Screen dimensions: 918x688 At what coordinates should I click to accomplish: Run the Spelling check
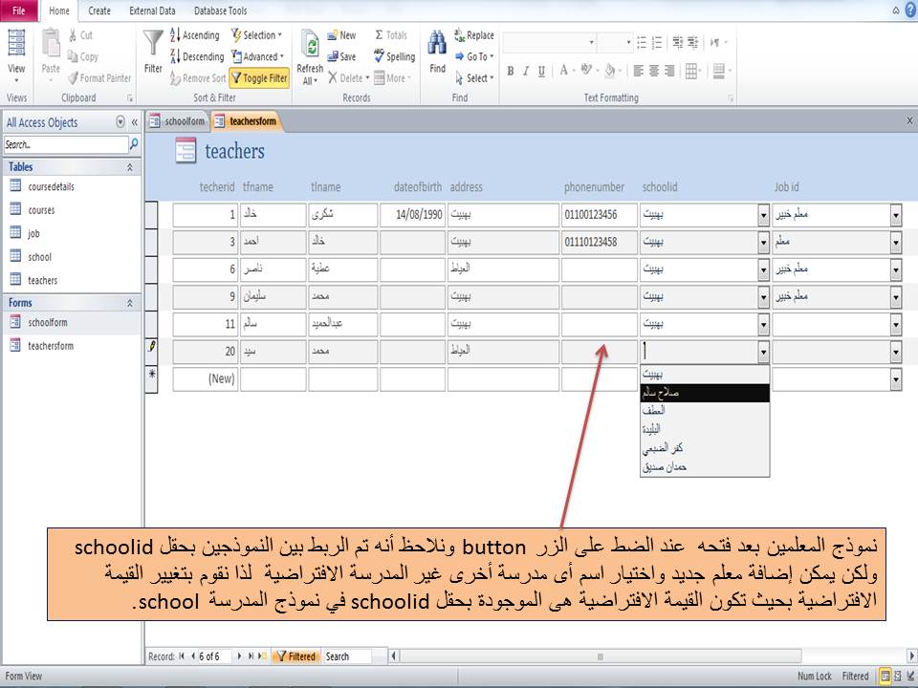395,56
